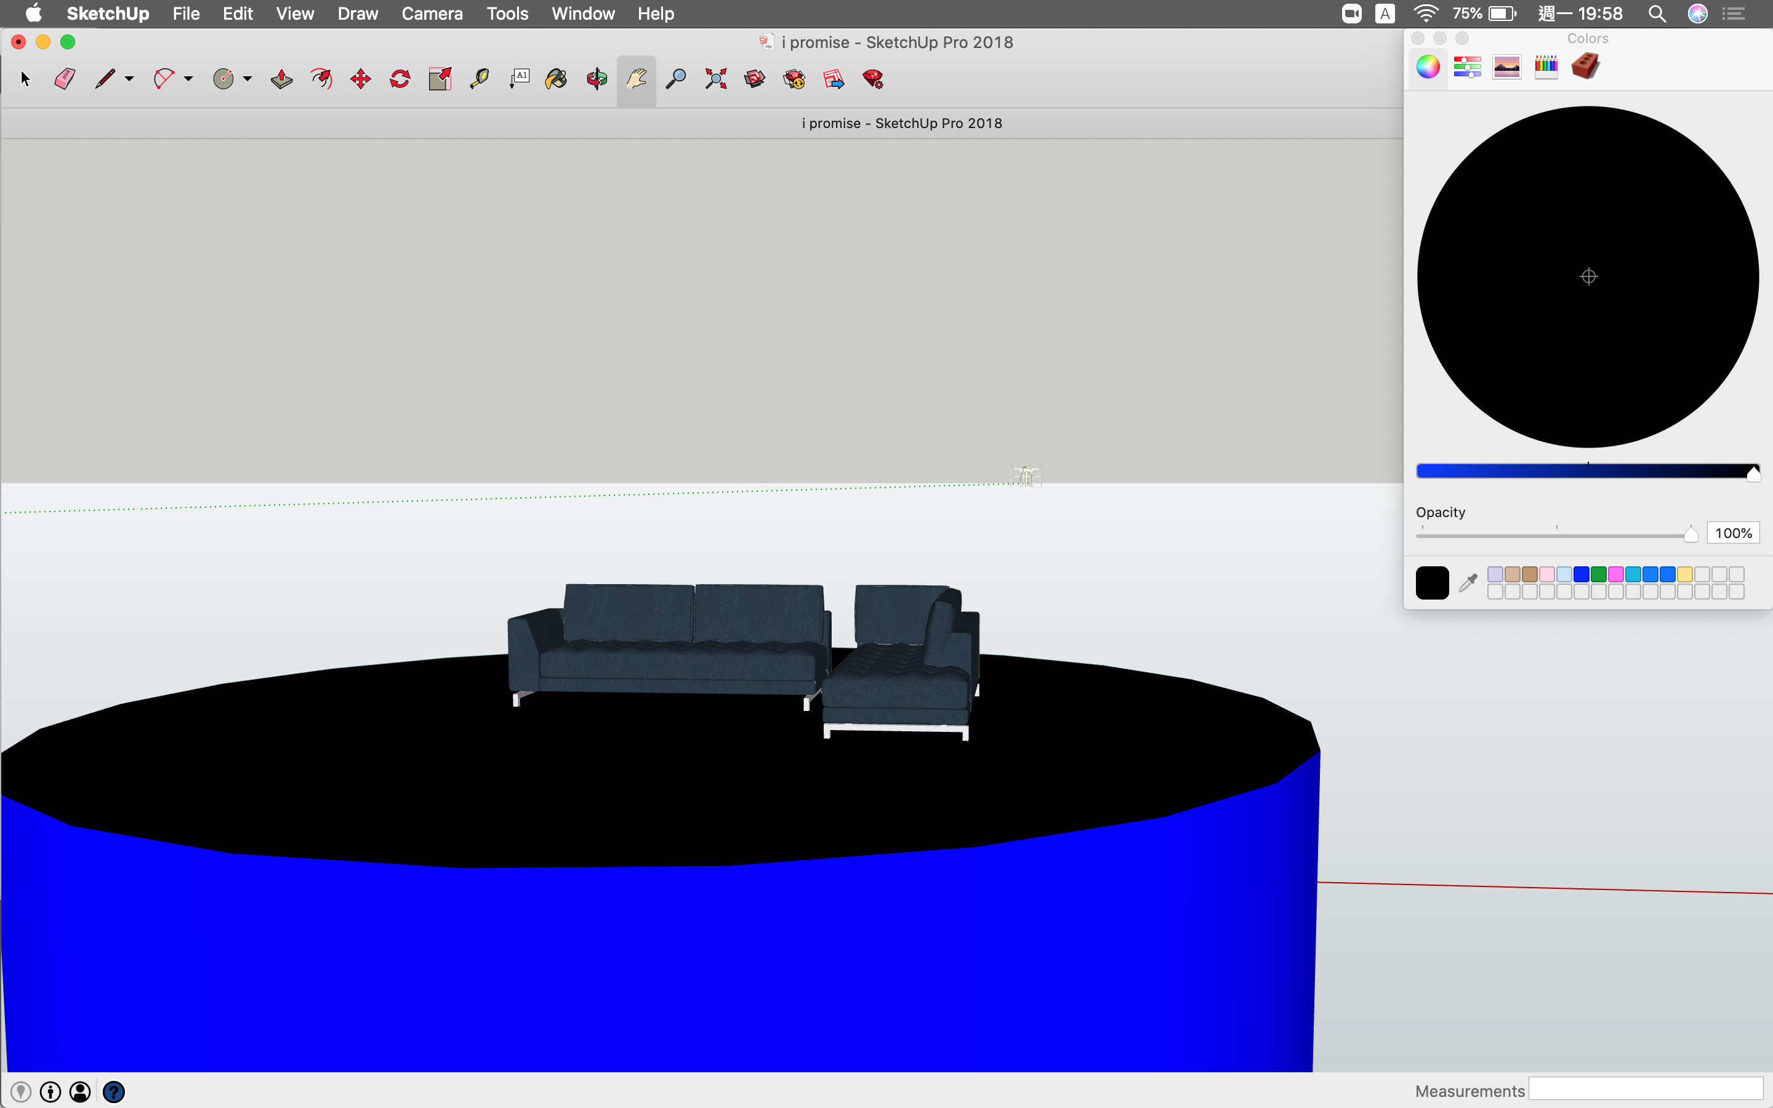Open the Camera menu
This screenshot has width=1773, height=1108.
point(432,13)
